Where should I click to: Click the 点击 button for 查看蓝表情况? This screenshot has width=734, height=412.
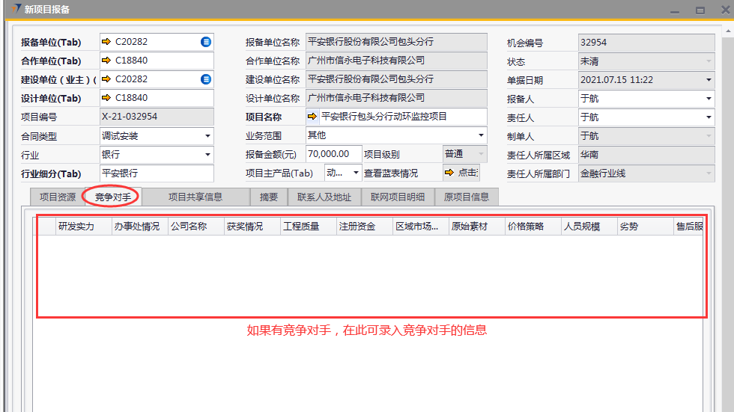(461, 173)
